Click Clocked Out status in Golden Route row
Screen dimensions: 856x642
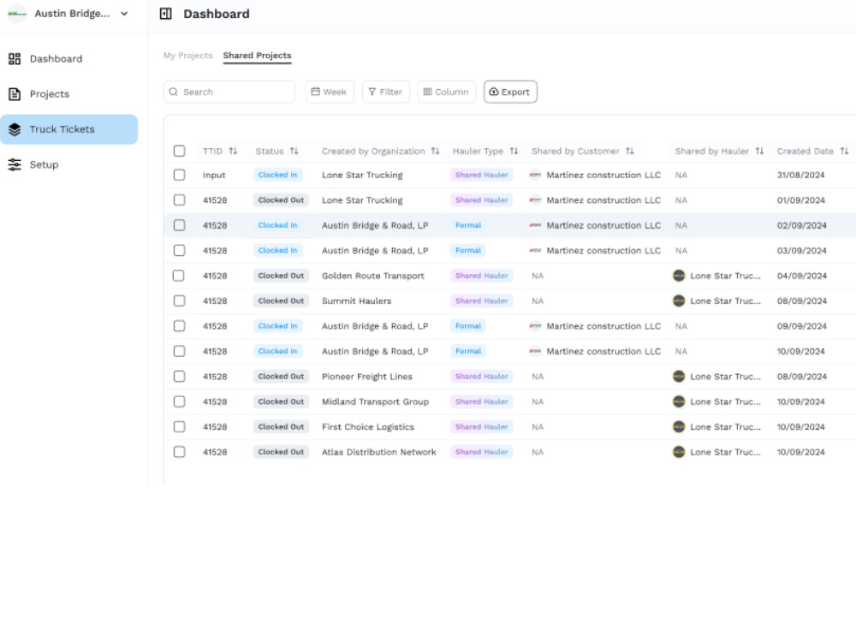281,276
